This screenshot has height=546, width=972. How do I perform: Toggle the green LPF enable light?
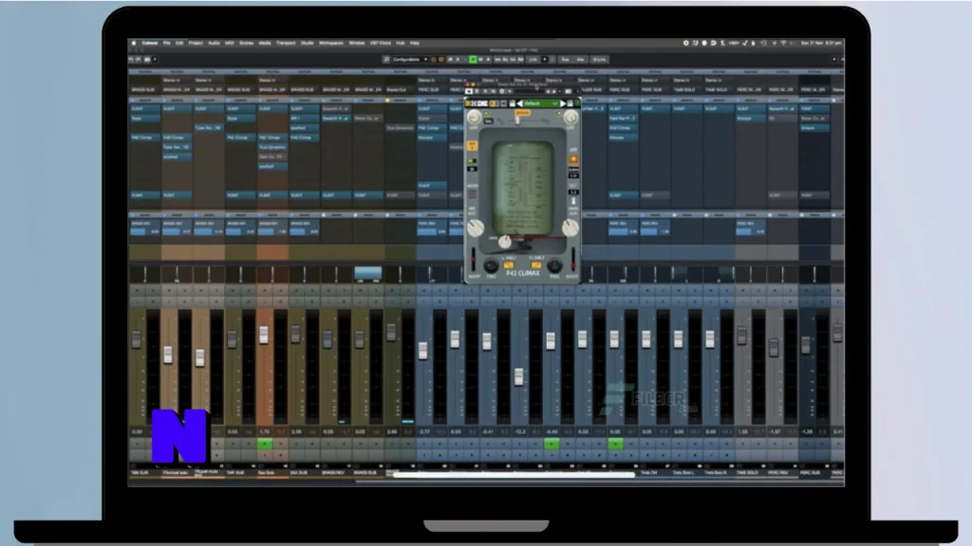[558, 114]
